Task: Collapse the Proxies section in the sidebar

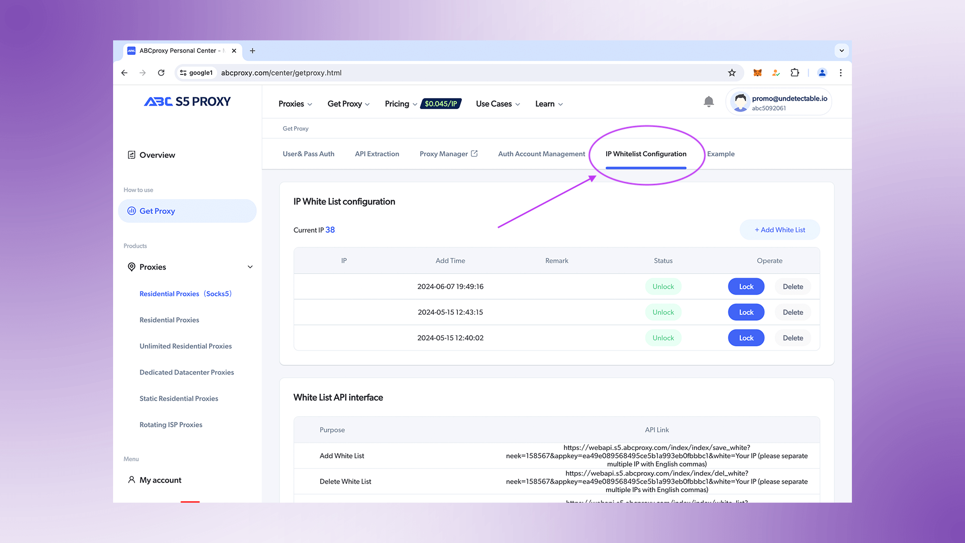Action: 250,267
